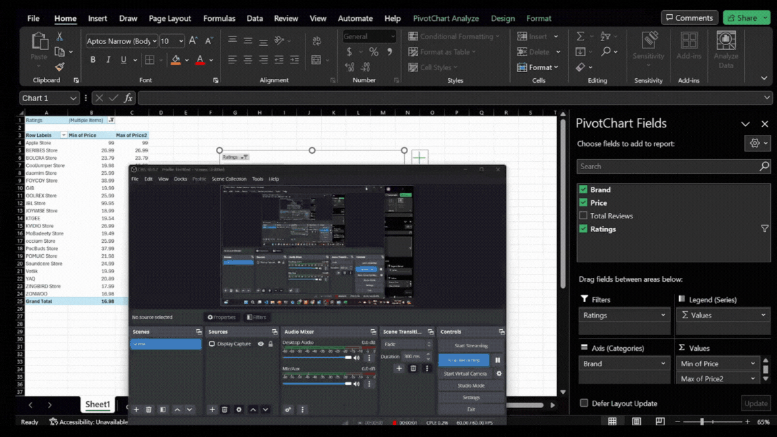Click the Insert Function fx icon

click(x=128, y=98)
